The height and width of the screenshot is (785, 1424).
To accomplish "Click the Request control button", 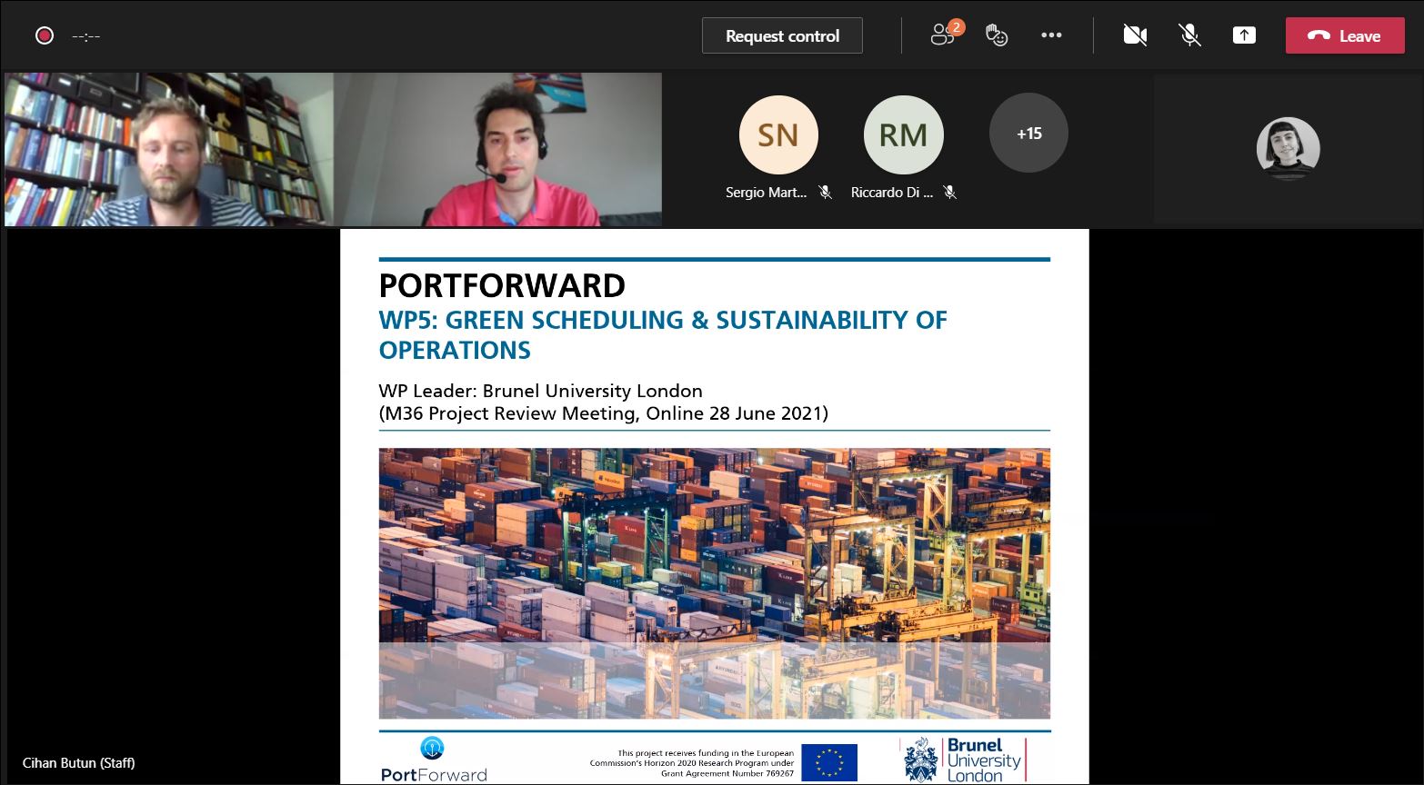I will tap(782, 36).
